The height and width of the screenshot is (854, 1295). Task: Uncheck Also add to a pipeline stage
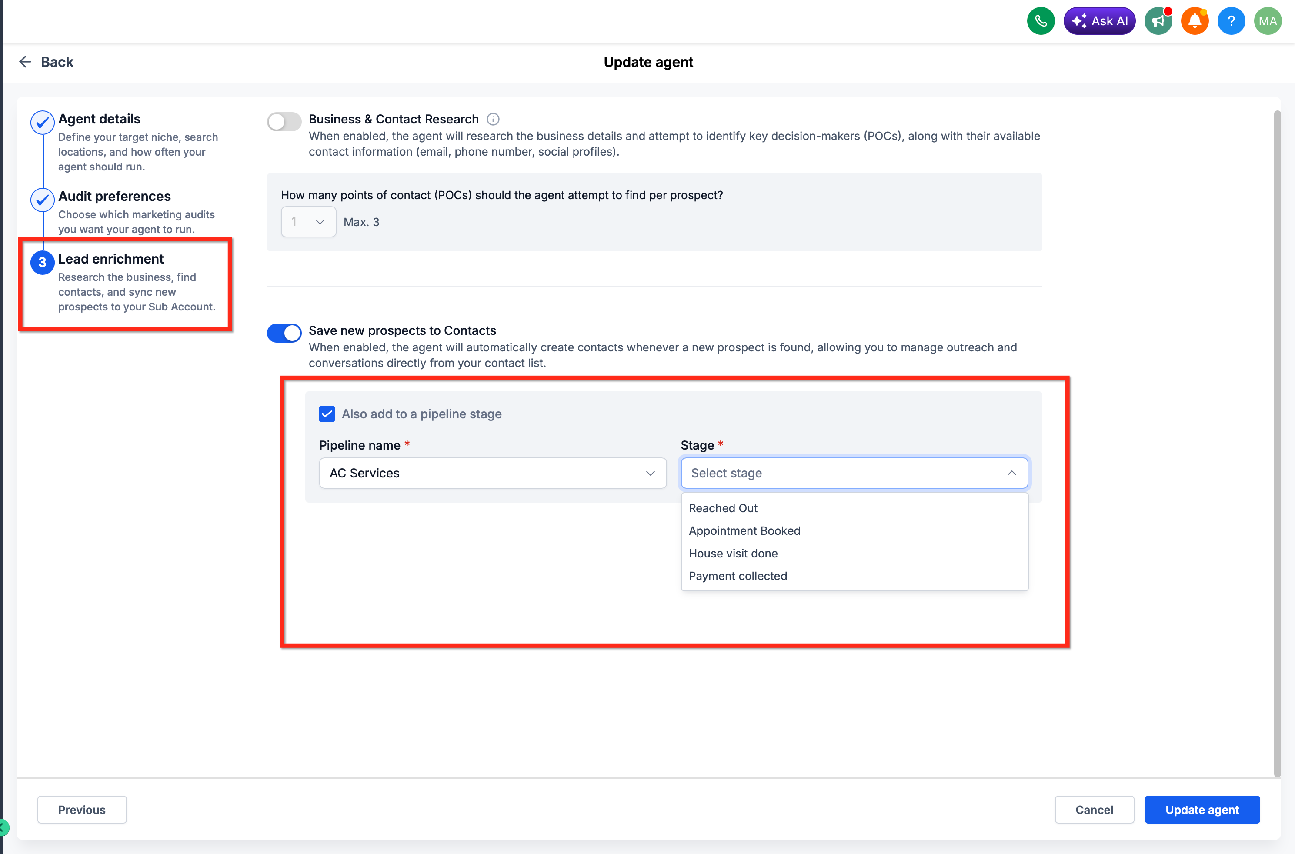(x=327, y=414)
